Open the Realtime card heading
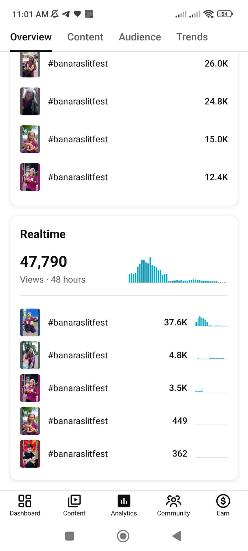This screenshot has width=248, height=551. pos(43,234)
